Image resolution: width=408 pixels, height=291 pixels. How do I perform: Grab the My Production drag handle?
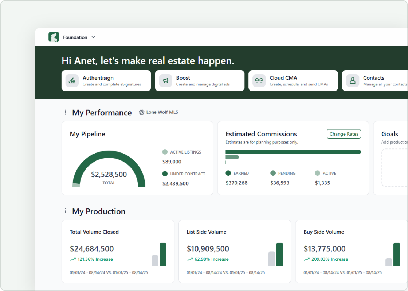(65, 211)
